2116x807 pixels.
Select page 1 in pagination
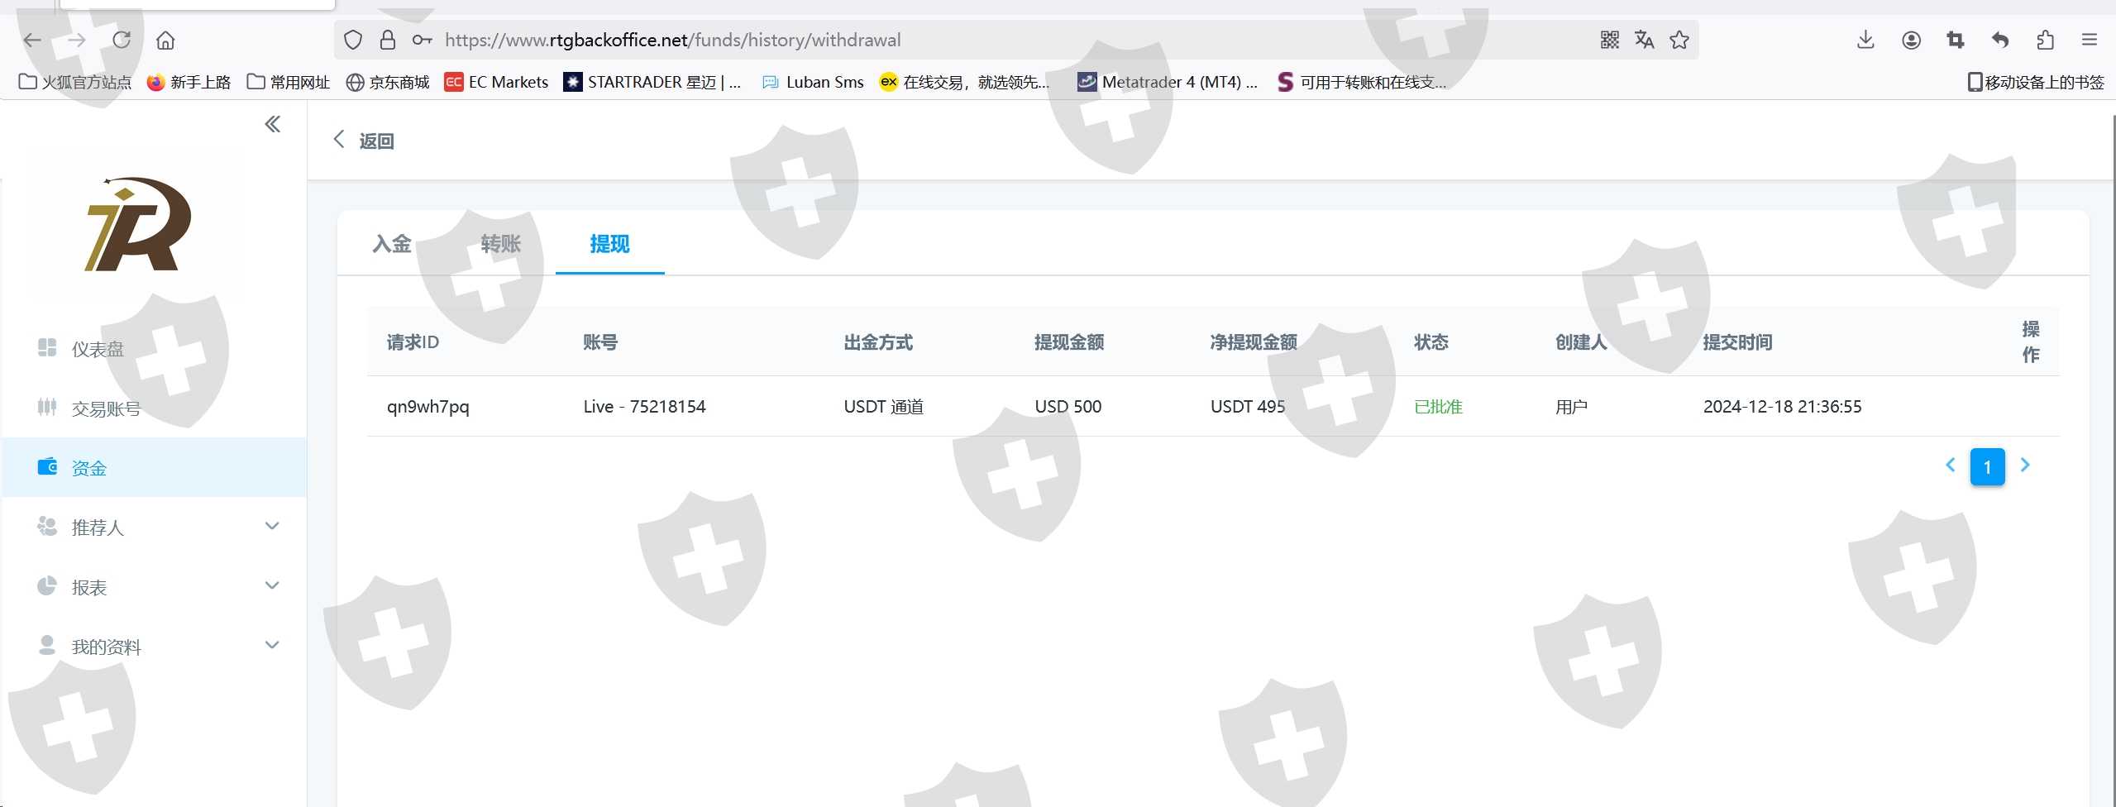1988,467
